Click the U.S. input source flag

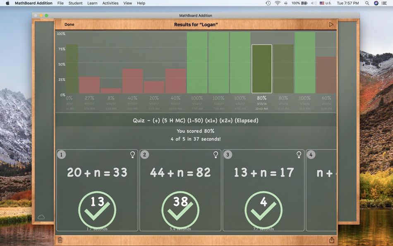coord(322,3)
